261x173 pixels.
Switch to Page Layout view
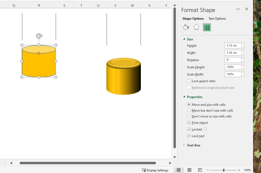(x=189, y=170)
